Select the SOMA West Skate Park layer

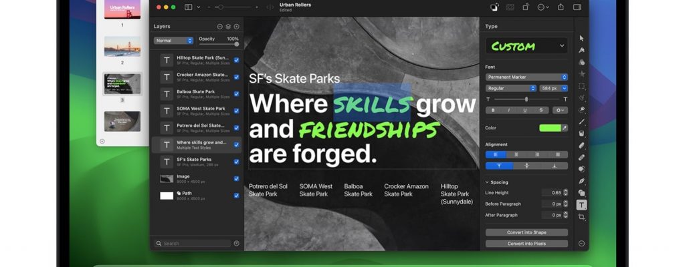(x=201, y=111)
